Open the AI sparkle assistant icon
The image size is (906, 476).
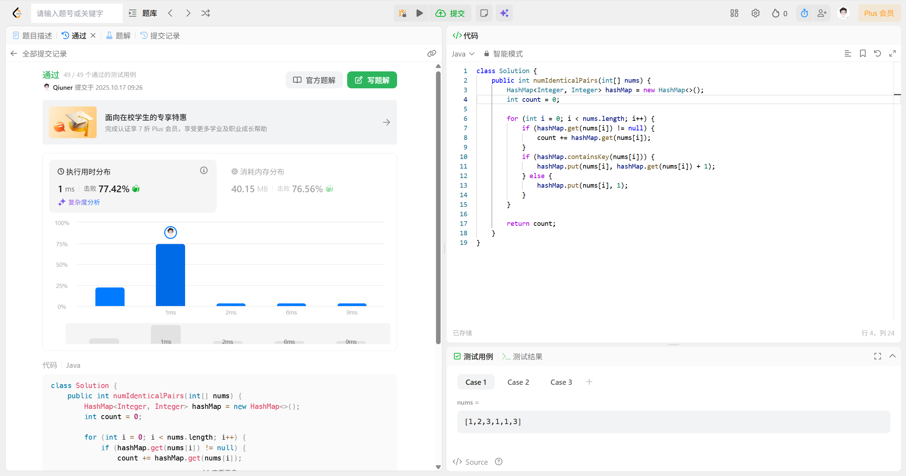[504, 13]
